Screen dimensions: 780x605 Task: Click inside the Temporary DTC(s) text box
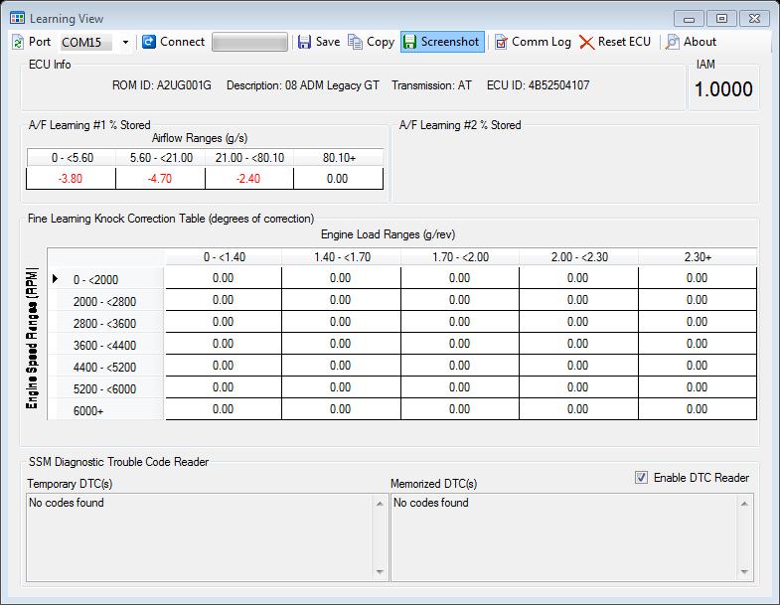pyautogui.click(x=199, y=536)
